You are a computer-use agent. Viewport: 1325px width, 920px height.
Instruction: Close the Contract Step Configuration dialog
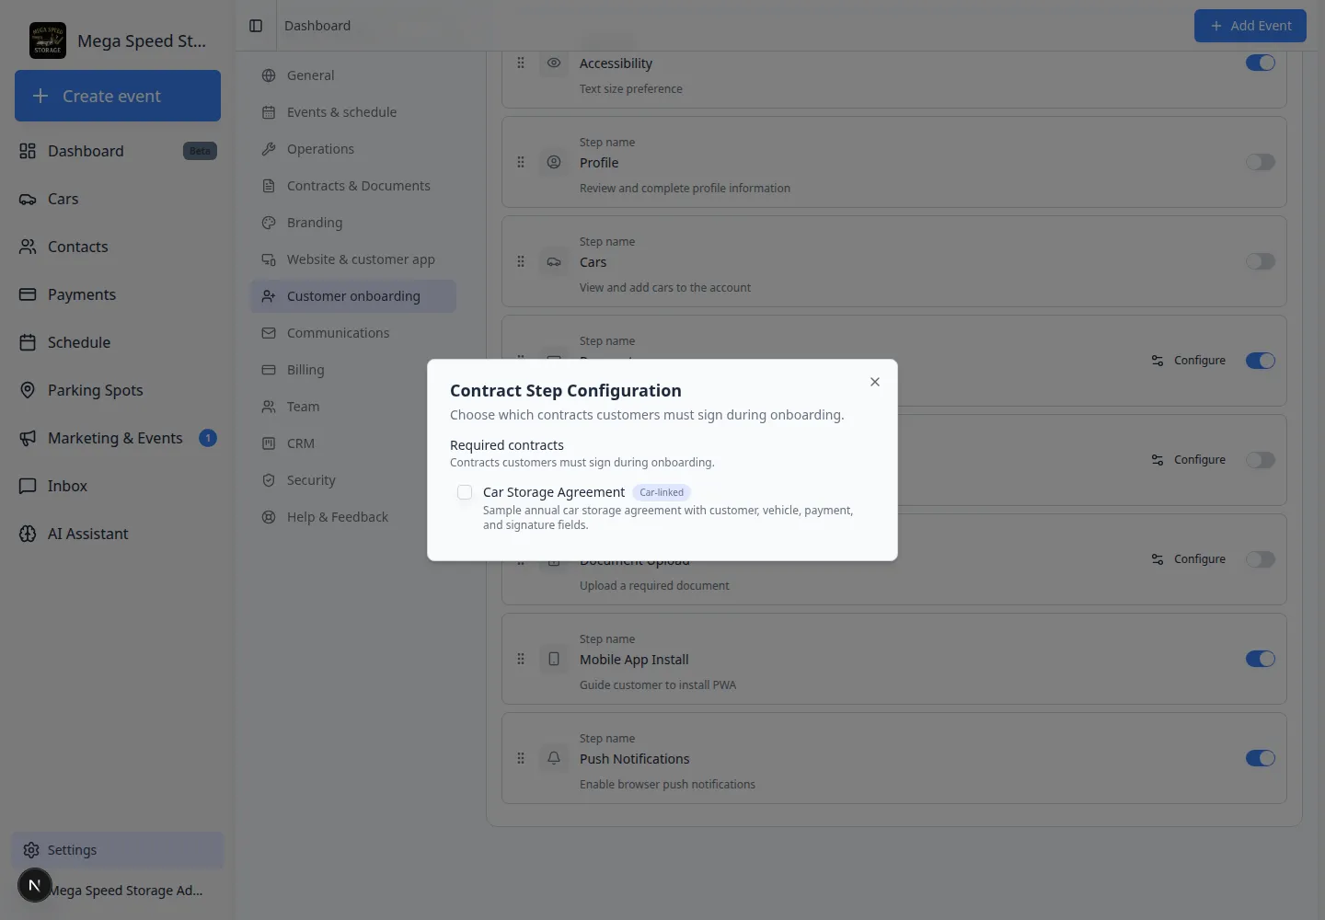click(875, 382)
